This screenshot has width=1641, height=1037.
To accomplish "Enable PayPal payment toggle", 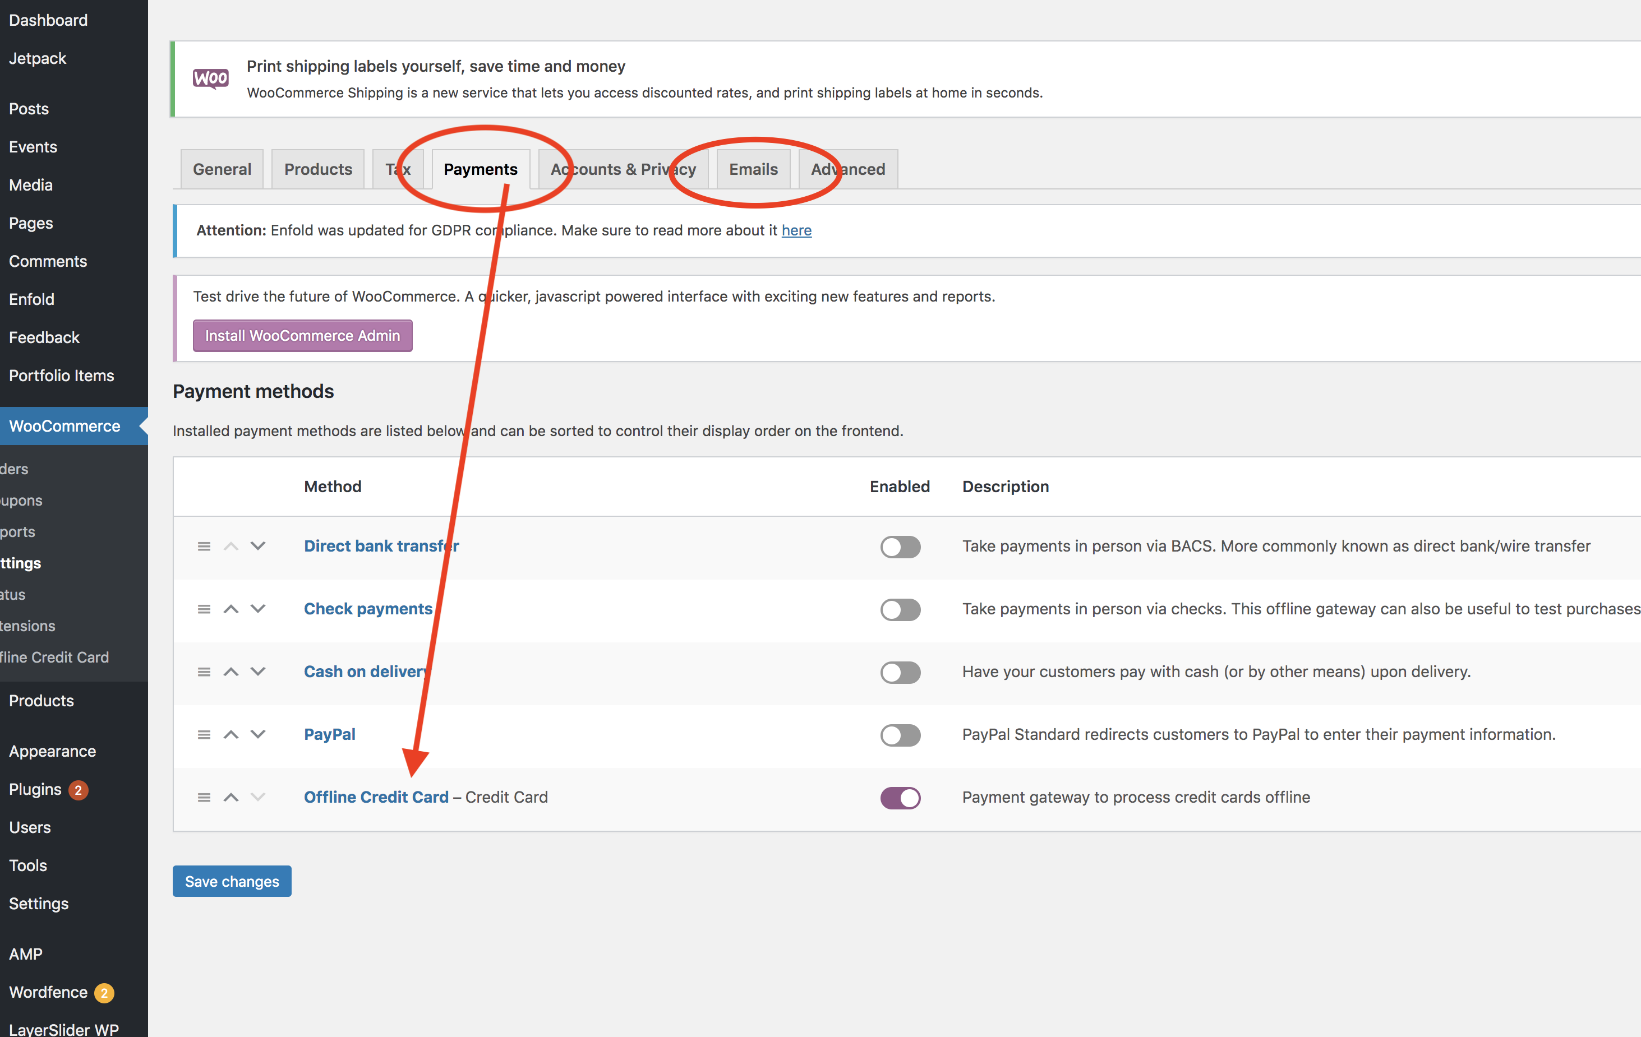I will pos(900,734).
